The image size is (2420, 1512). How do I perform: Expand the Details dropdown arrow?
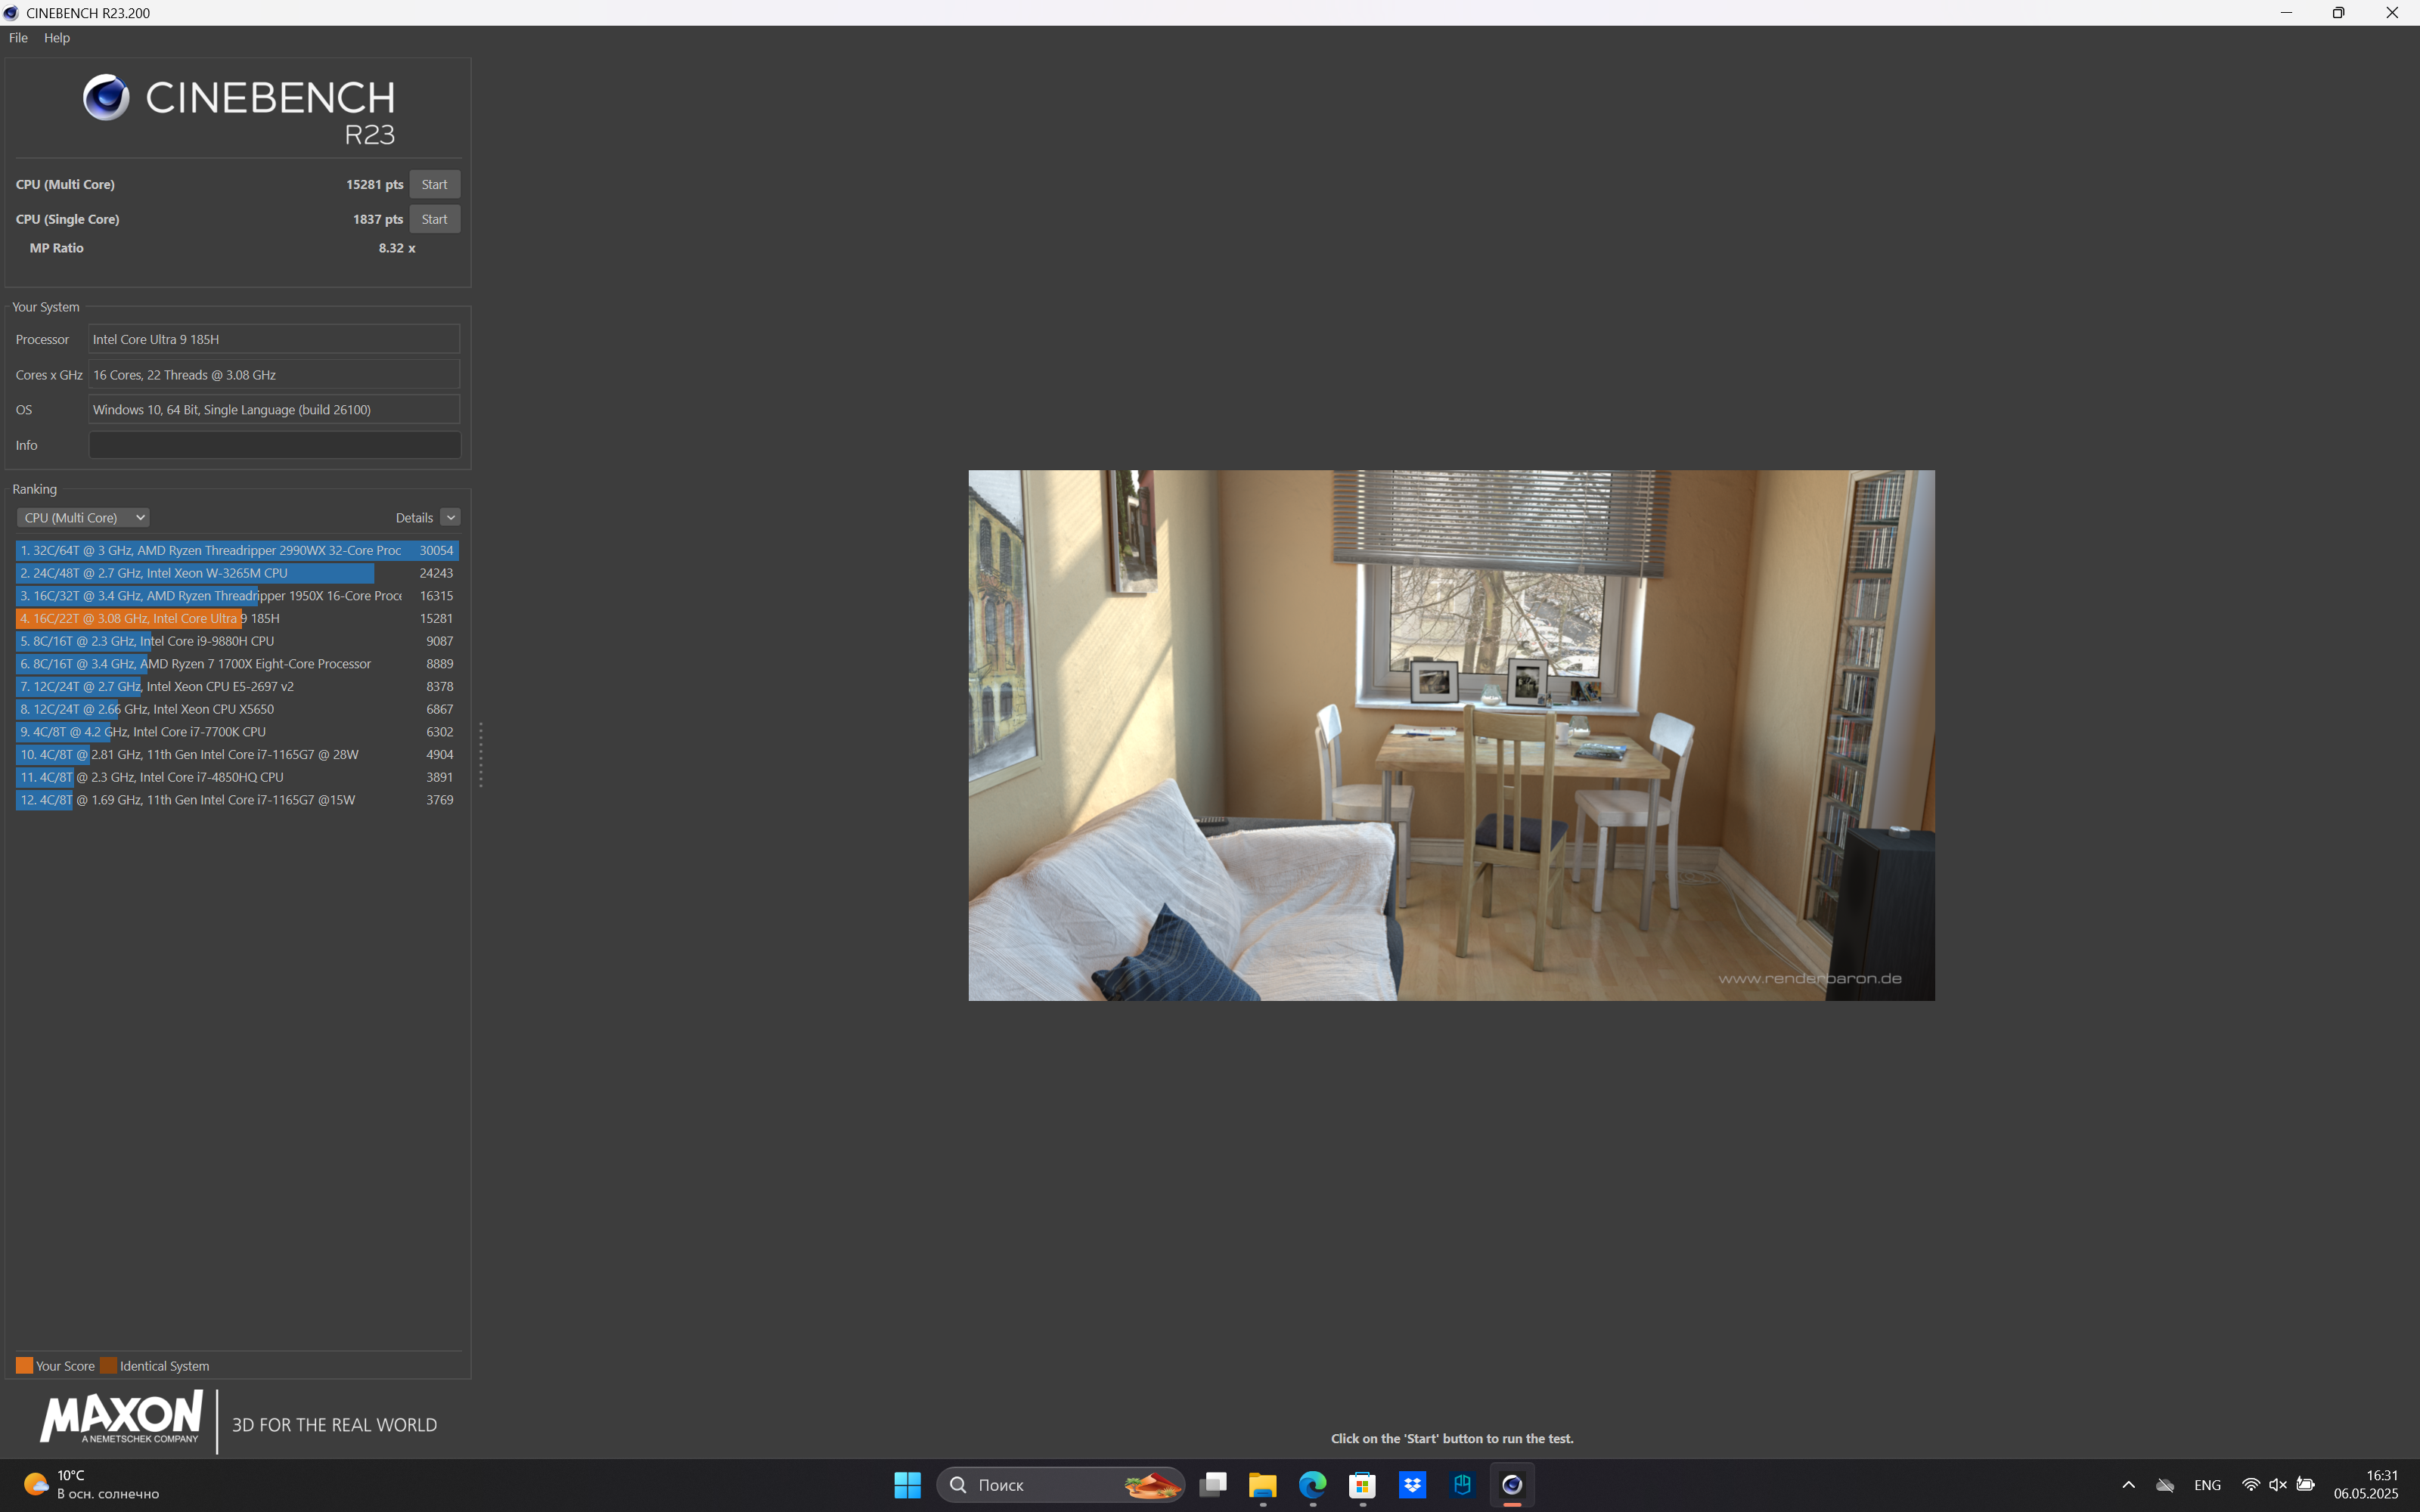pyautogui.click(x=451, y=517)
